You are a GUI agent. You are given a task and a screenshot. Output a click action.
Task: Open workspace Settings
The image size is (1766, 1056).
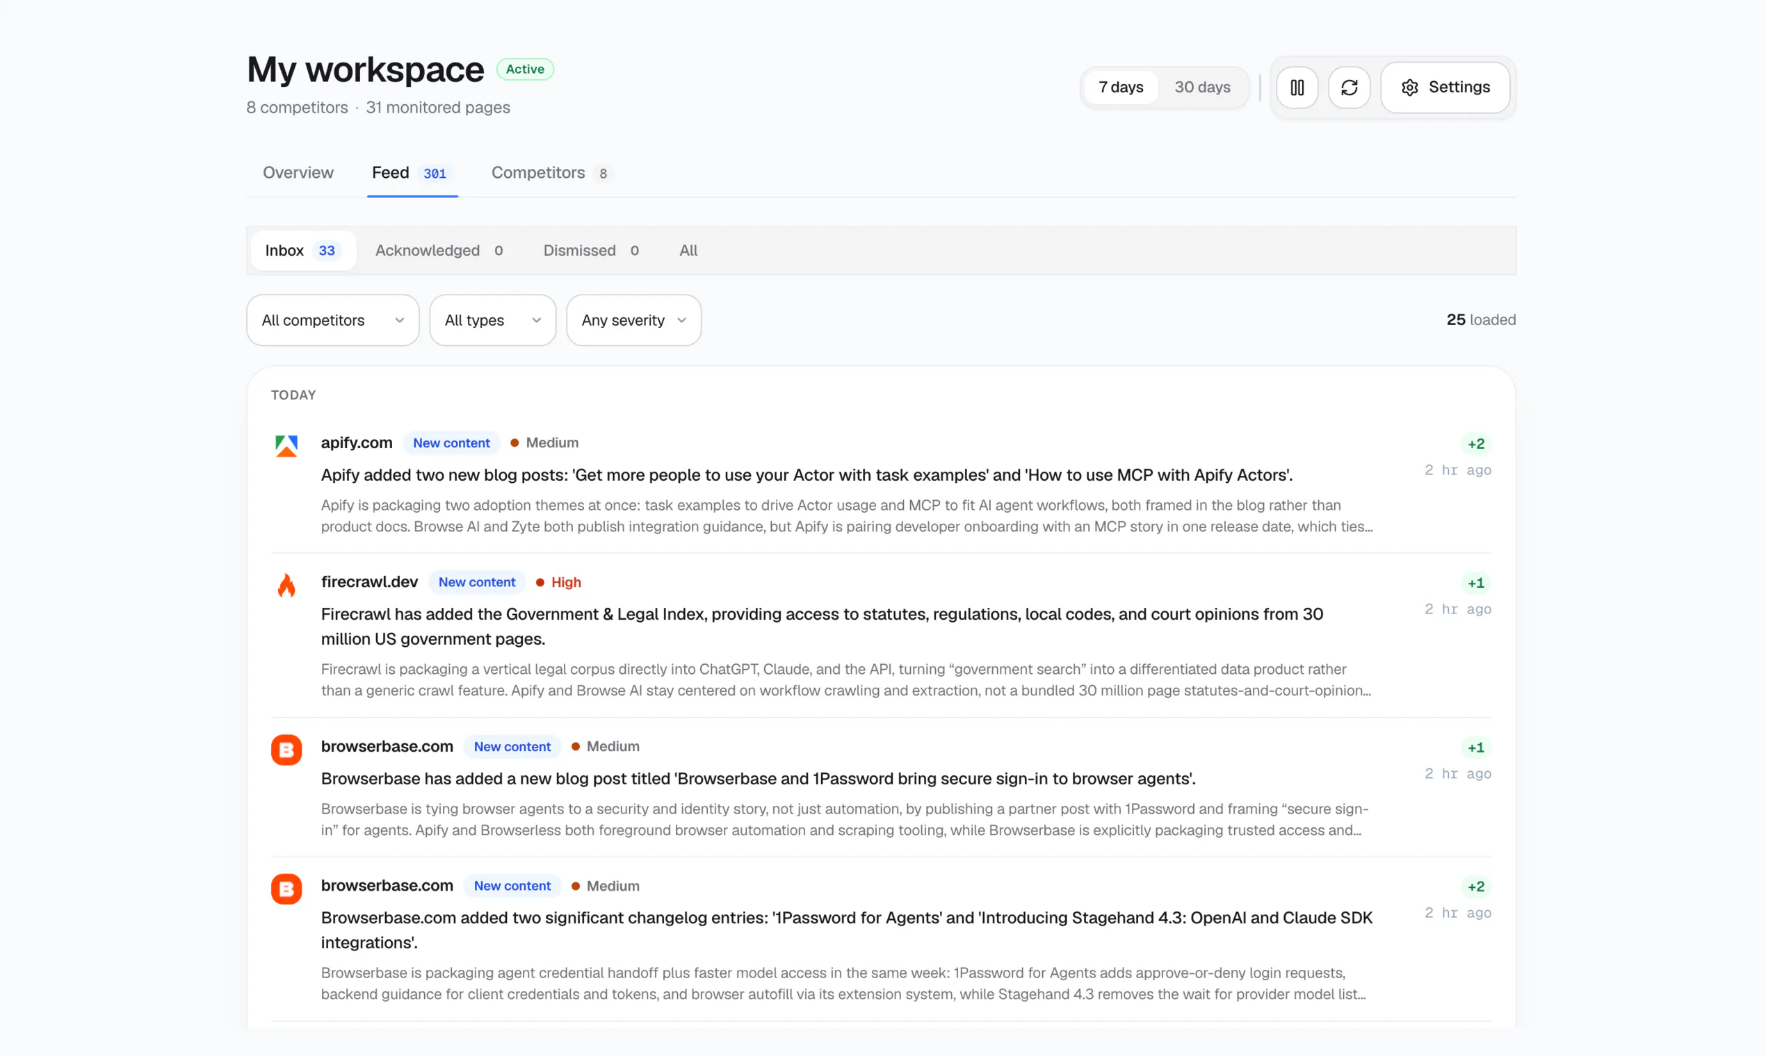(1445, 88)
